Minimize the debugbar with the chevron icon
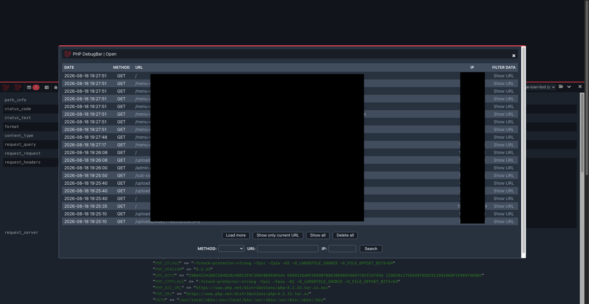Viewport: 589px width, 304px height. point(569,87)
